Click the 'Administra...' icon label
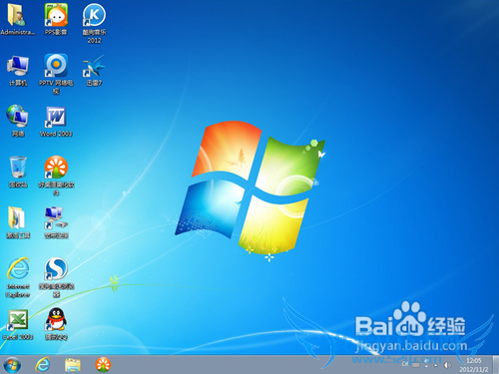The width and height of the screenshot is (499, 374). (x=18, y=32)
